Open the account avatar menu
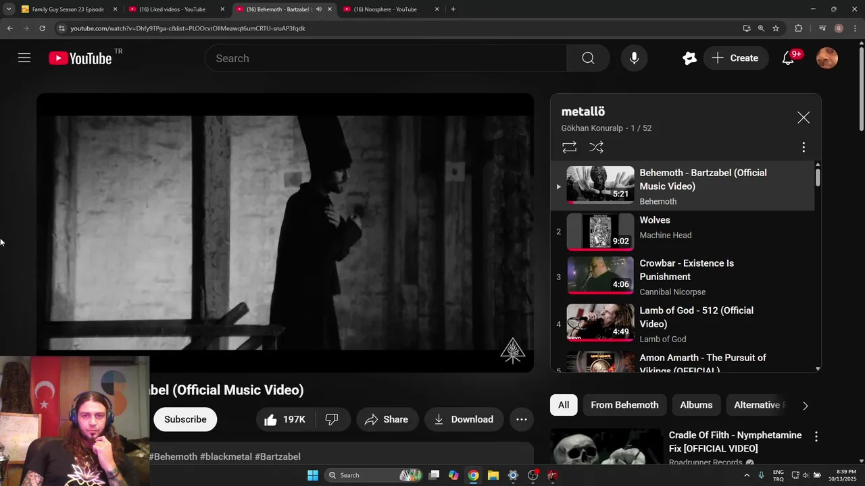 coord(827,58)
